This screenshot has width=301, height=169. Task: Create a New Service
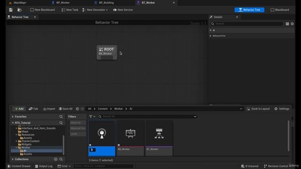click(123, 10)
